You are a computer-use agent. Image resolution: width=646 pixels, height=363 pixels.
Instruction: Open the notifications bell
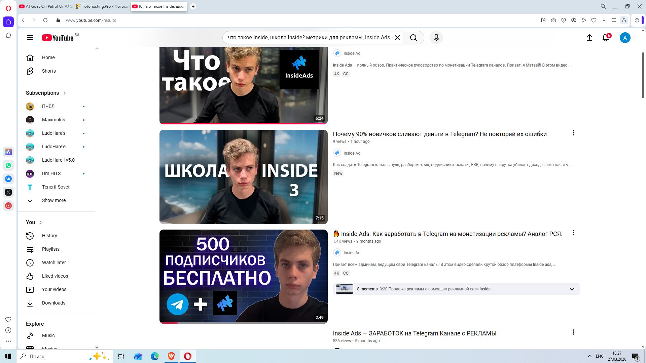point(606,38)
